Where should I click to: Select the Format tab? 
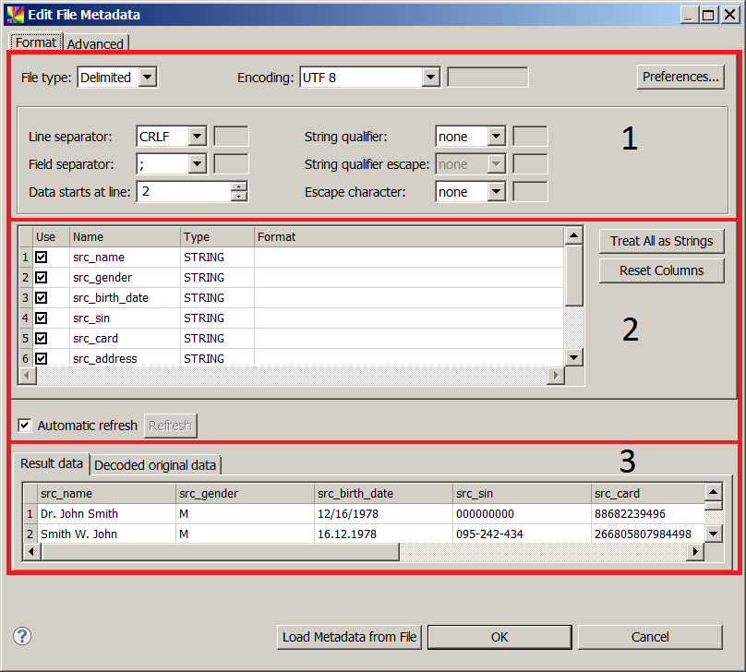click(x=35, y=42)
